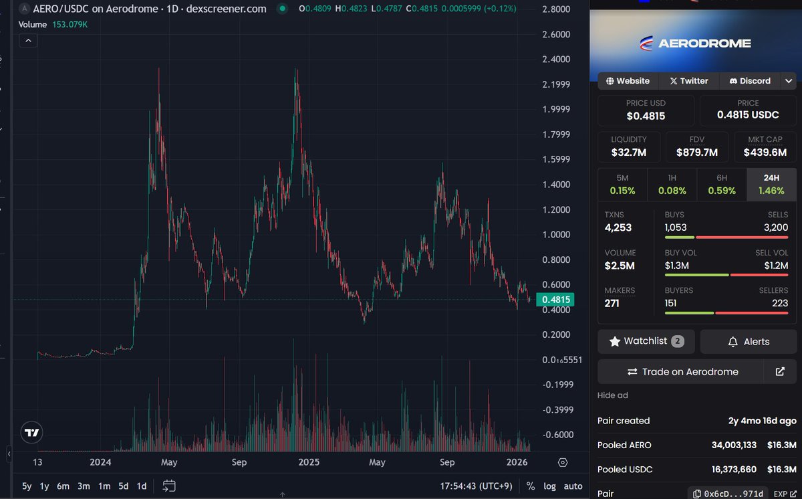The width and height of the screenshot is (802, 499).
Task: Click the bell icon in Alerts
Action: pyautogui.click(x=732, y=342)
